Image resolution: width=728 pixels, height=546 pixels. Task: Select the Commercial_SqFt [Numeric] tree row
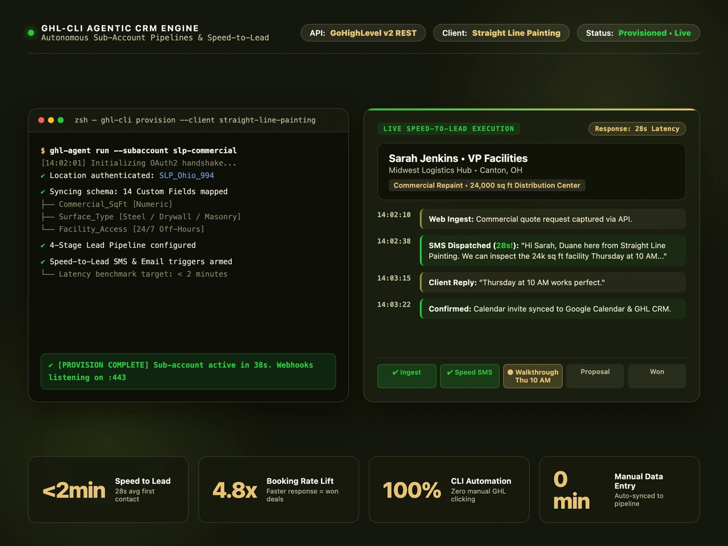click(107, 204)
